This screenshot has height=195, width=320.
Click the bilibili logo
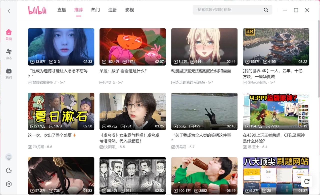click(x=37, y=10)
